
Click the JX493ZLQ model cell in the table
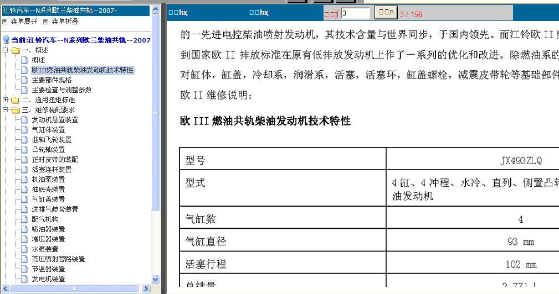(x=521, y=161)
